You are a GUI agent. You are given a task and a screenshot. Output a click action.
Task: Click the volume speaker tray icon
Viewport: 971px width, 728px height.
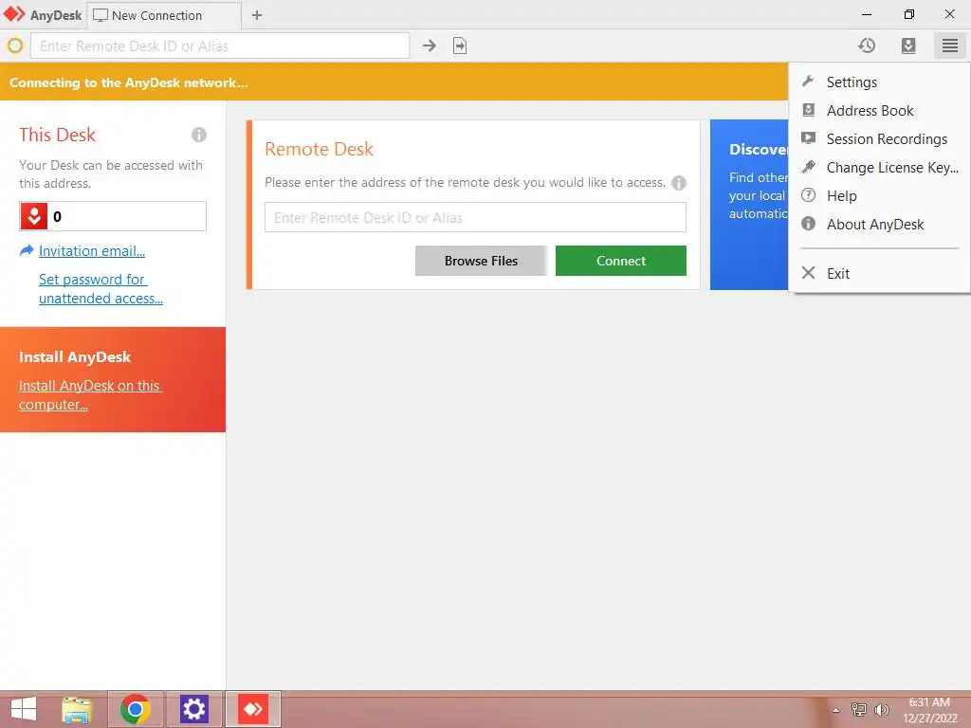point(881,709)
